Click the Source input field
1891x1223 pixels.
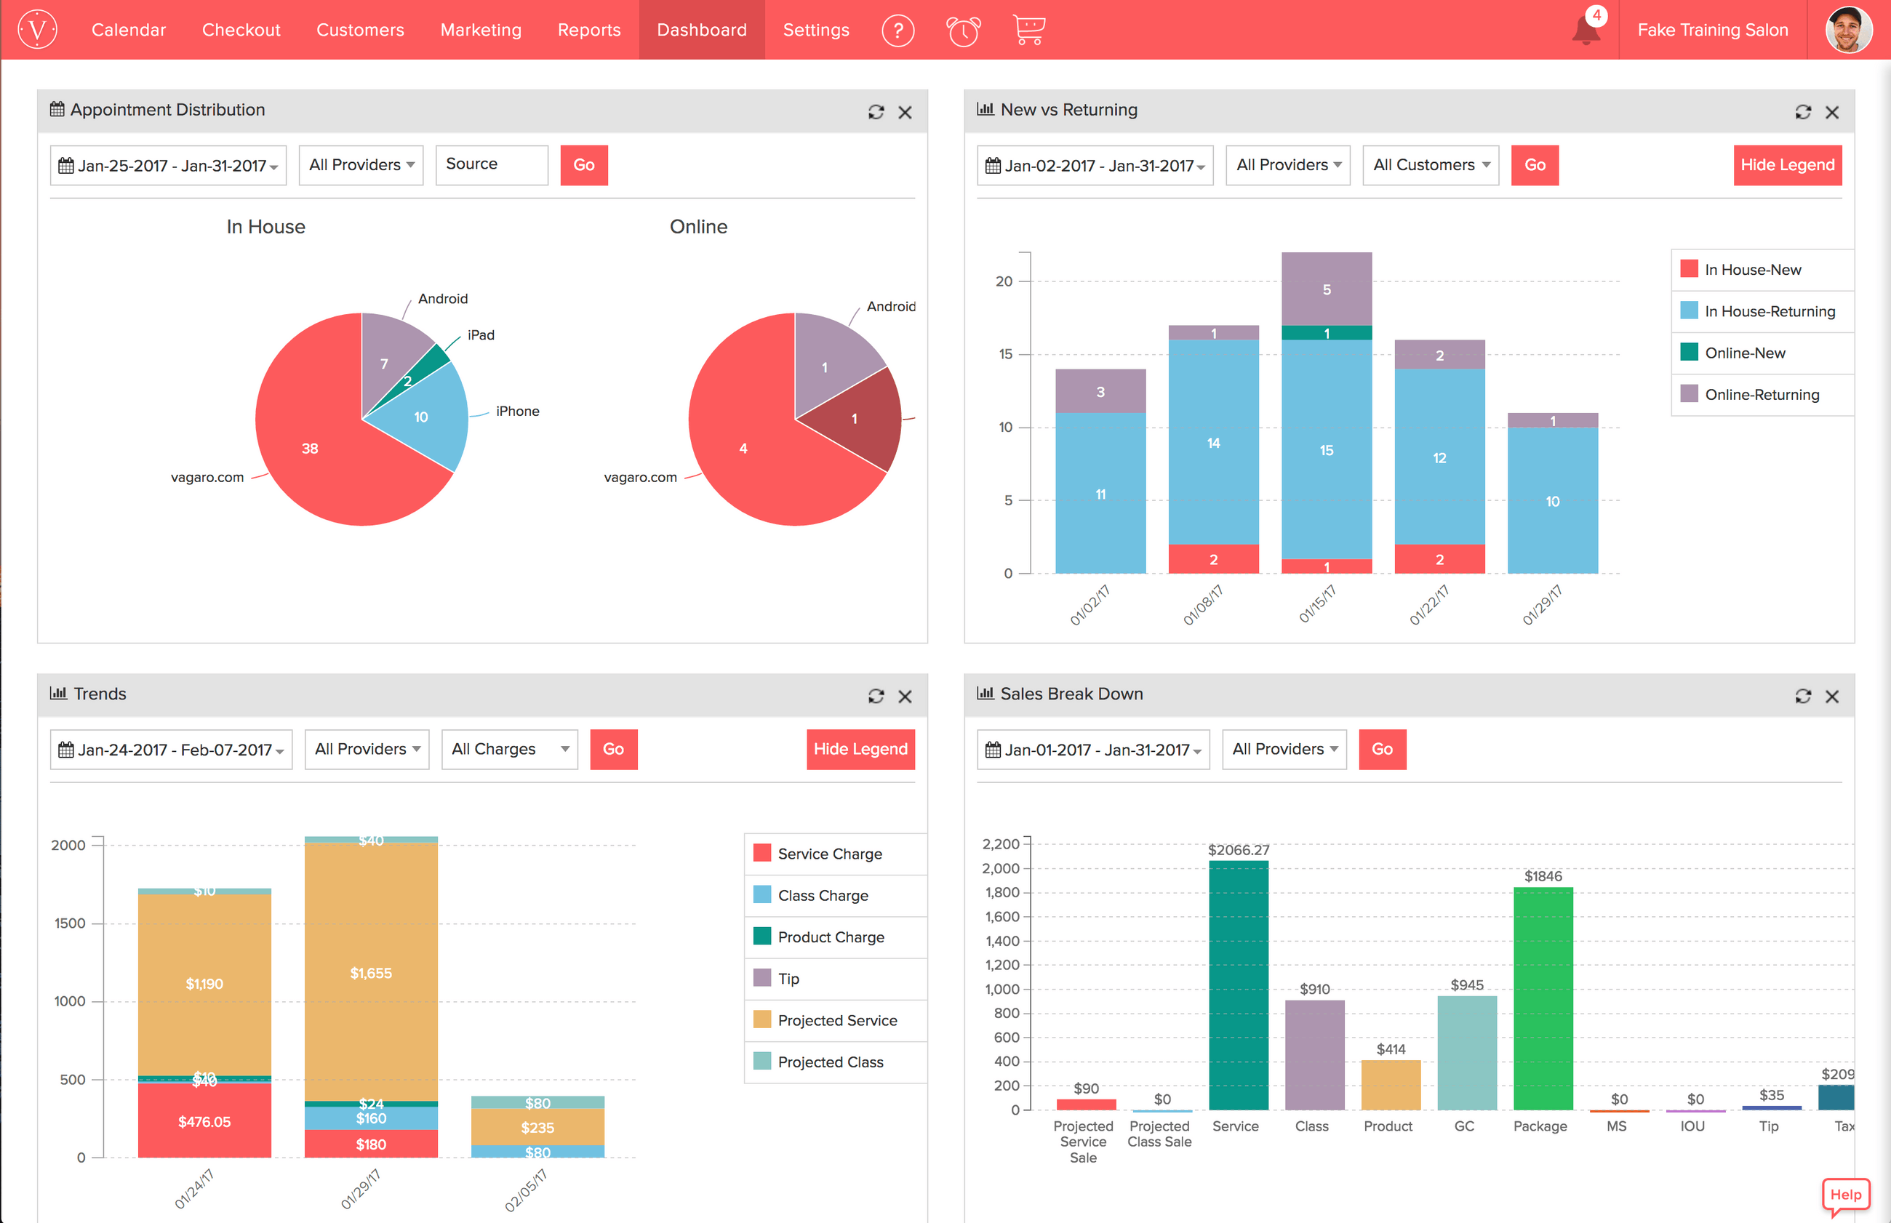[491, 164]
